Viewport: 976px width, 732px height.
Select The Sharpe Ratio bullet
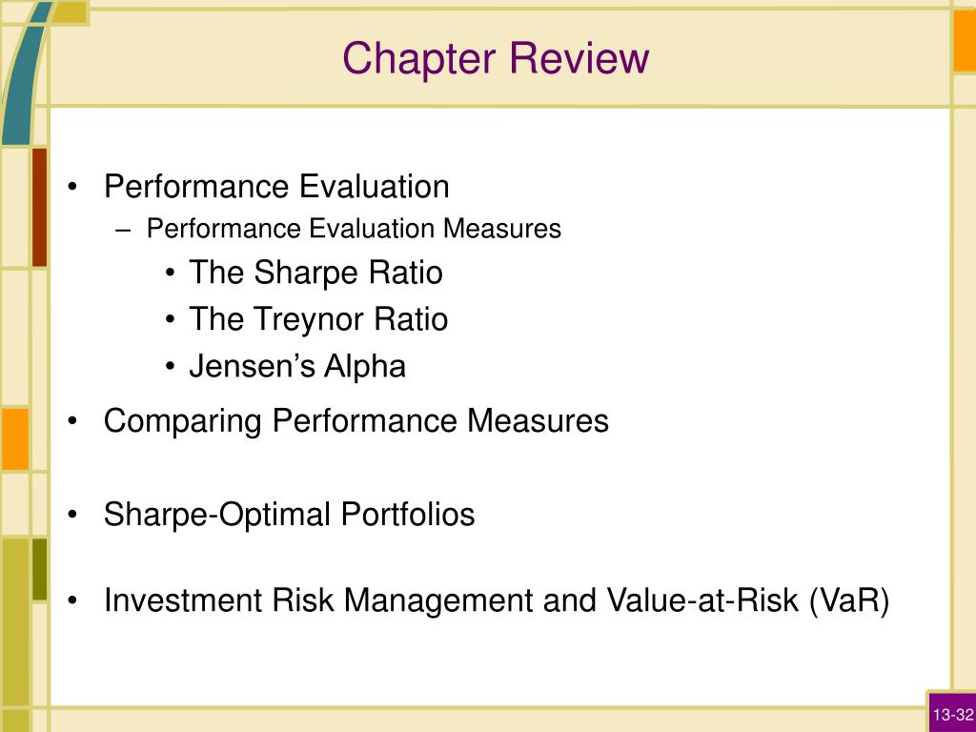tap(315, 273)
